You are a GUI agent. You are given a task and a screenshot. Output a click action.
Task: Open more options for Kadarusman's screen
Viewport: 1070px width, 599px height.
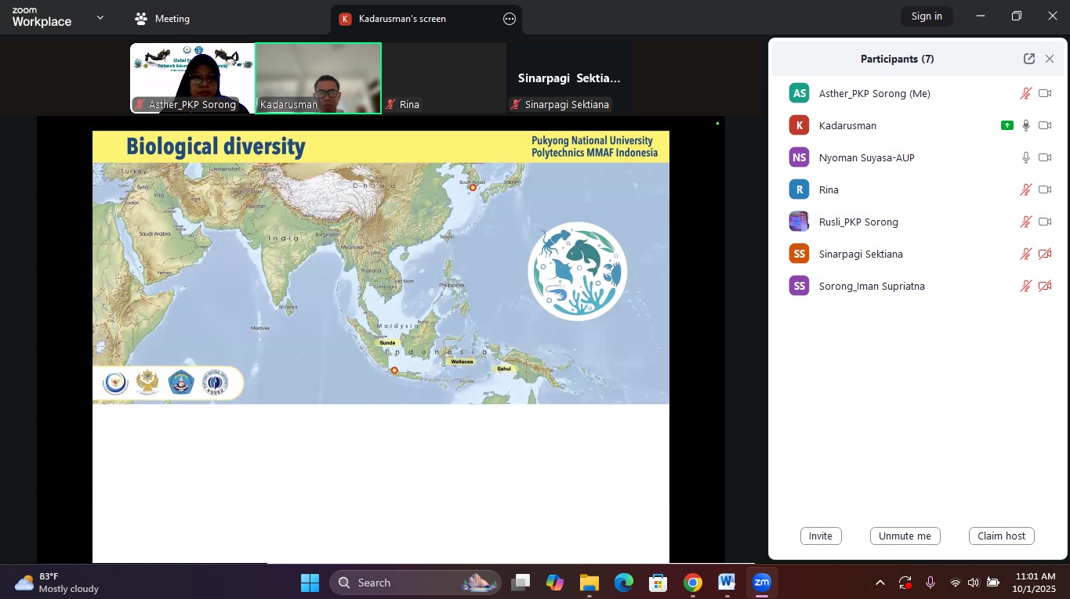tap(510, 19)
